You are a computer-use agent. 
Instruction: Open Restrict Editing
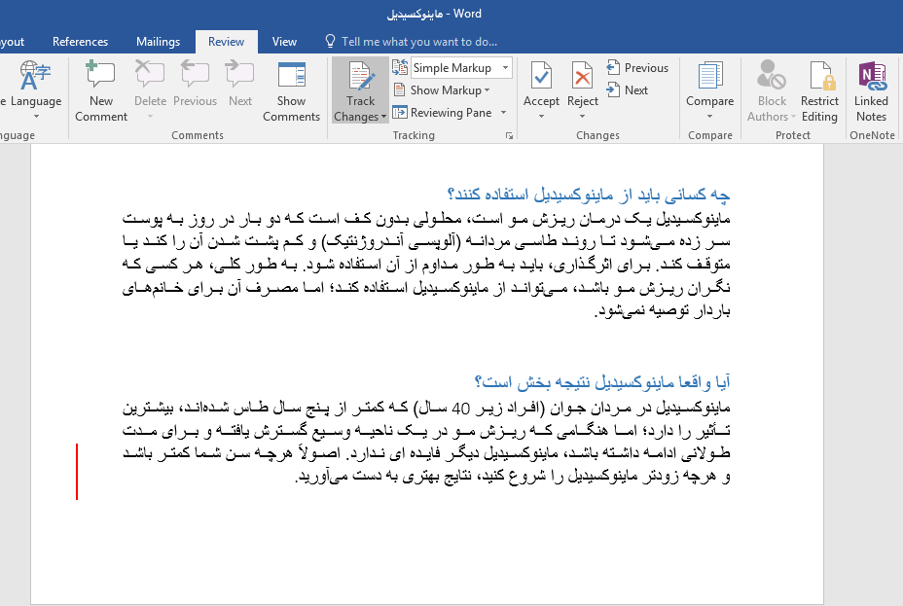pos(819,91)
